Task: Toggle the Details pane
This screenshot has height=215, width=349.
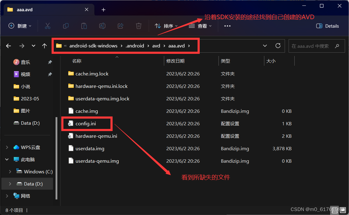Action: [327, 26]
